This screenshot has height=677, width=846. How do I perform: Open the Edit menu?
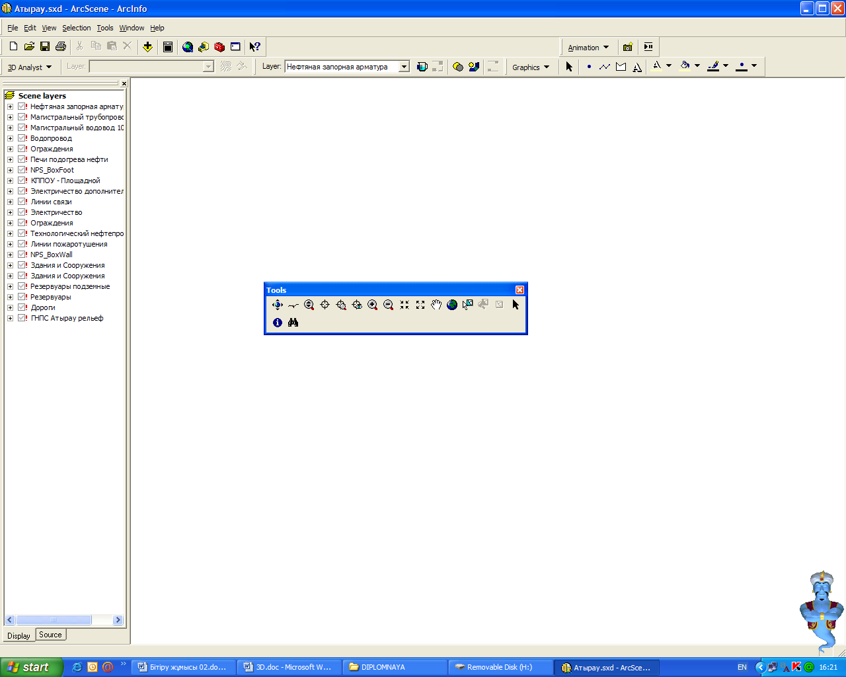[x=30, y=28]
